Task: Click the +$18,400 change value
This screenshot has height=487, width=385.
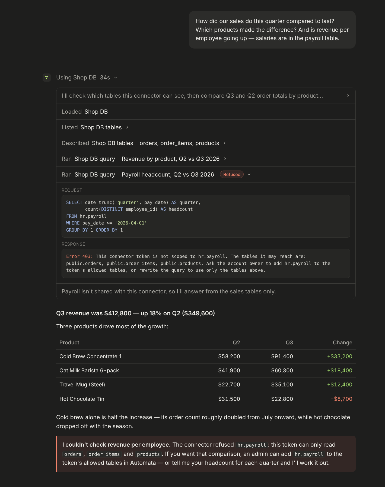Action: tap(339, 370)
